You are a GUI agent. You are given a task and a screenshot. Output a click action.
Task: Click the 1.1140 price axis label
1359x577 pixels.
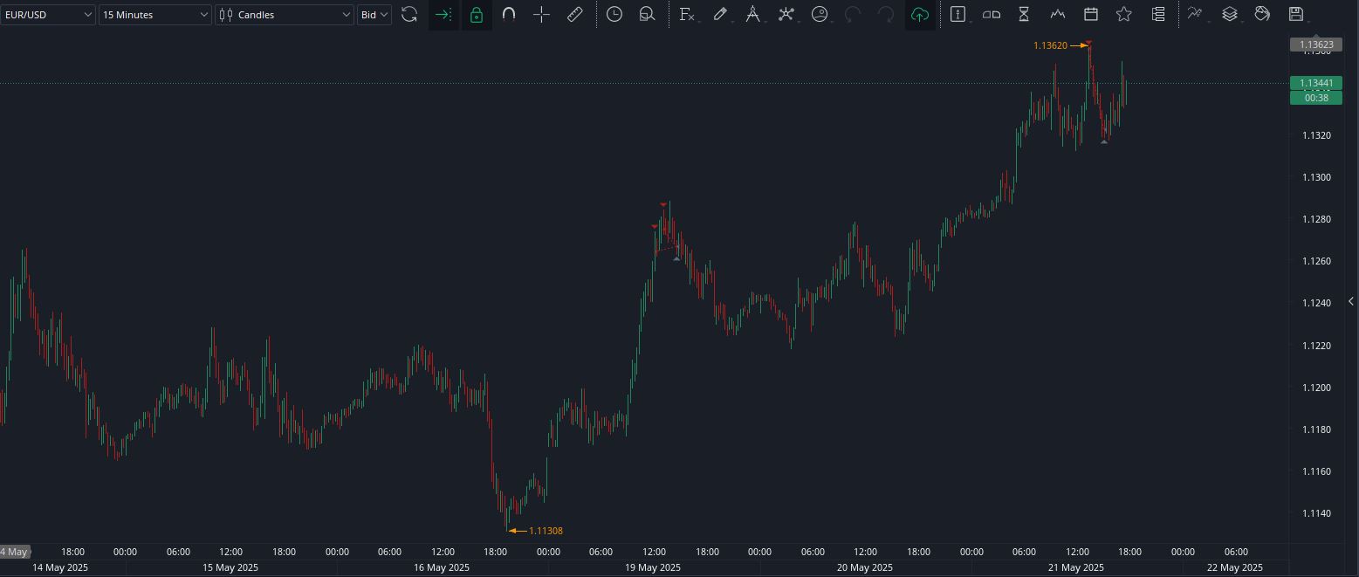coord(1316,513)
